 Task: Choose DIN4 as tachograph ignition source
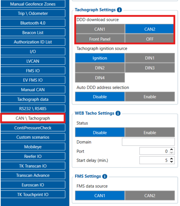click(x=100, y=78)
